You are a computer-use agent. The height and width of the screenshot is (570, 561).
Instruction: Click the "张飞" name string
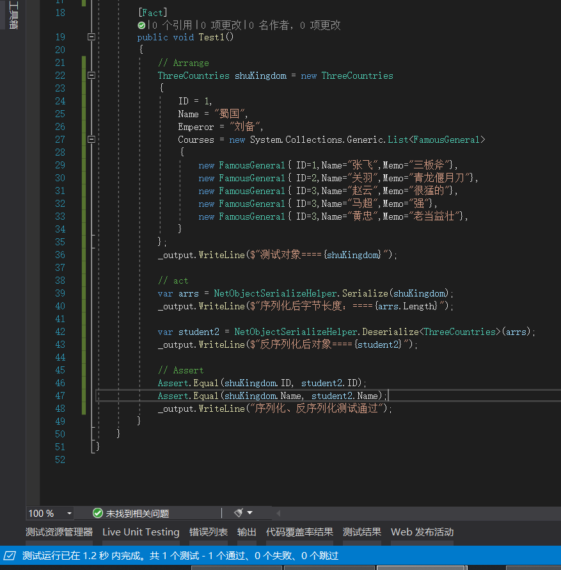point(363,165)
